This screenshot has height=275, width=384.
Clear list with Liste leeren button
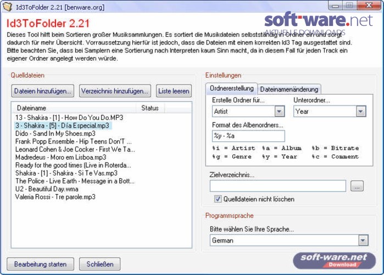[174, 91]
